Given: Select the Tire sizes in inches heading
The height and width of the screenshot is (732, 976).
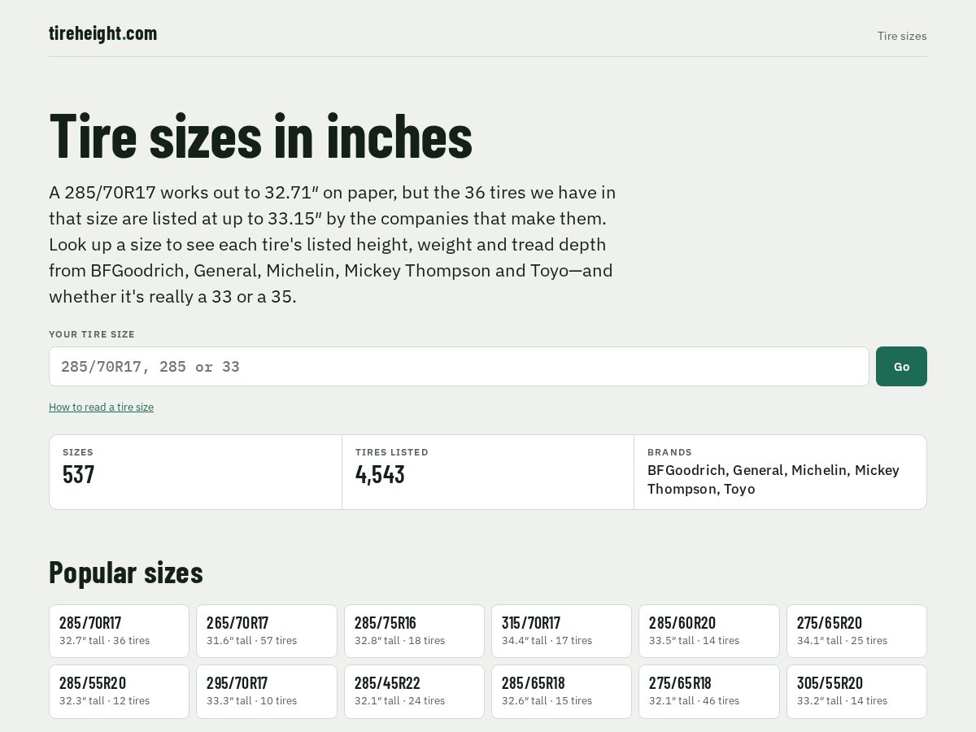Looking at the screenshot, I should coord(261,136).
